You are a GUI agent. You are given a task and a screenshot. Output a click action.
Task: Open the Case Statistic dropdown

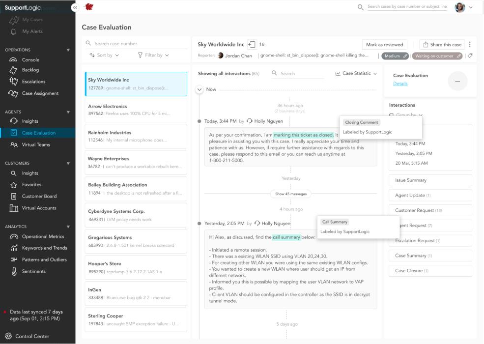(356, 73)
